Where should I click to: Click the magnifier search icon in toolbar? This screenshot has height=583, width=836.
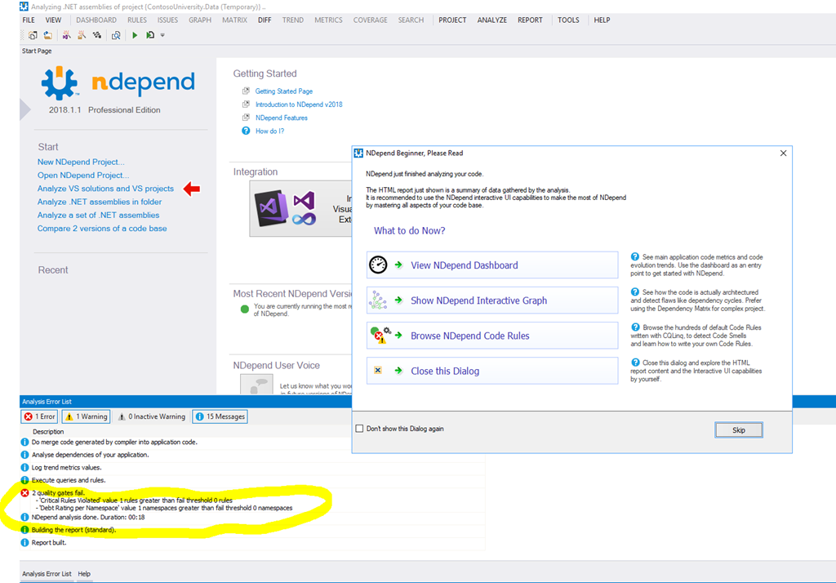117,35
